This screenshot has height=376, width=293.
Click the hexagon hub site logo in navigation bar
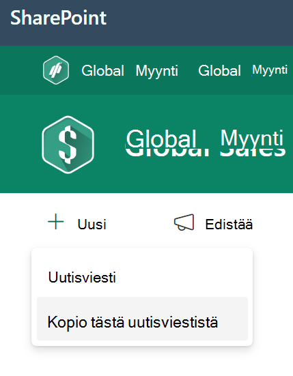(x=56, y=70)
